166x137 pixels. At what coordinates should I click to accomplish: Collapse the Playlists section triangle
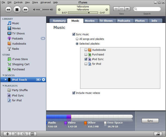pos(3,86)
